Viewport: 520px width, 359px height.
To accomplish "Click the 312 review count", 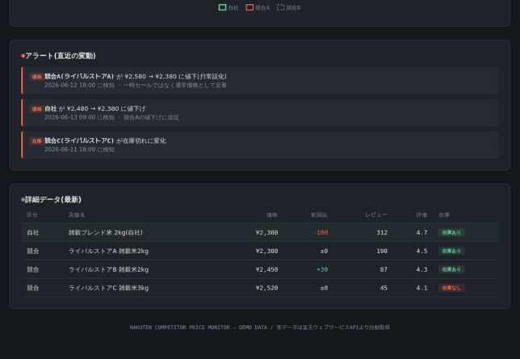I will click(382, 233).
